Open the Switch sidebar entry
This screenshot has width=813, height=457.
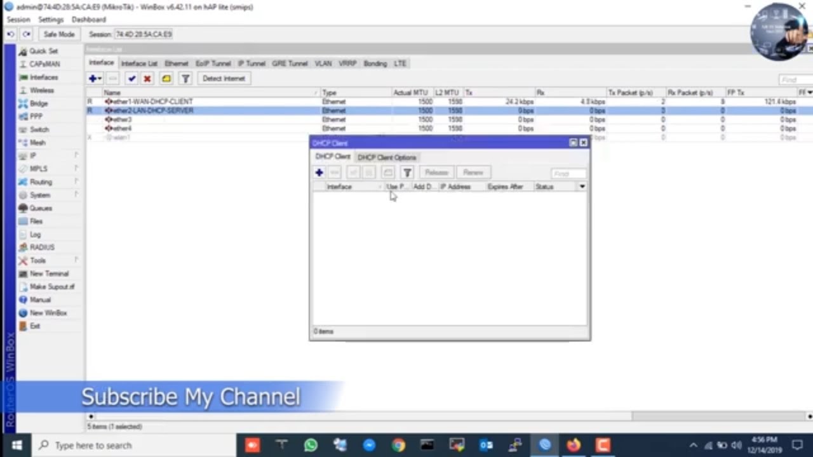[x=39, y=129]
